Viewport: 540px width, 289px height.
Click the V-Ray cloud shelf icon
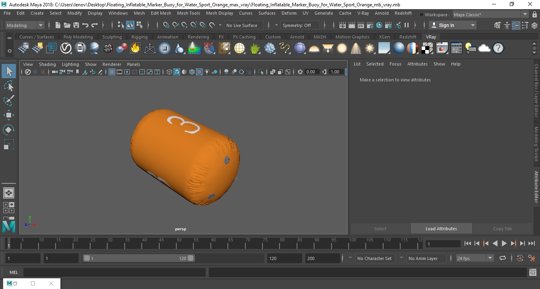click(x=484, y=48)
